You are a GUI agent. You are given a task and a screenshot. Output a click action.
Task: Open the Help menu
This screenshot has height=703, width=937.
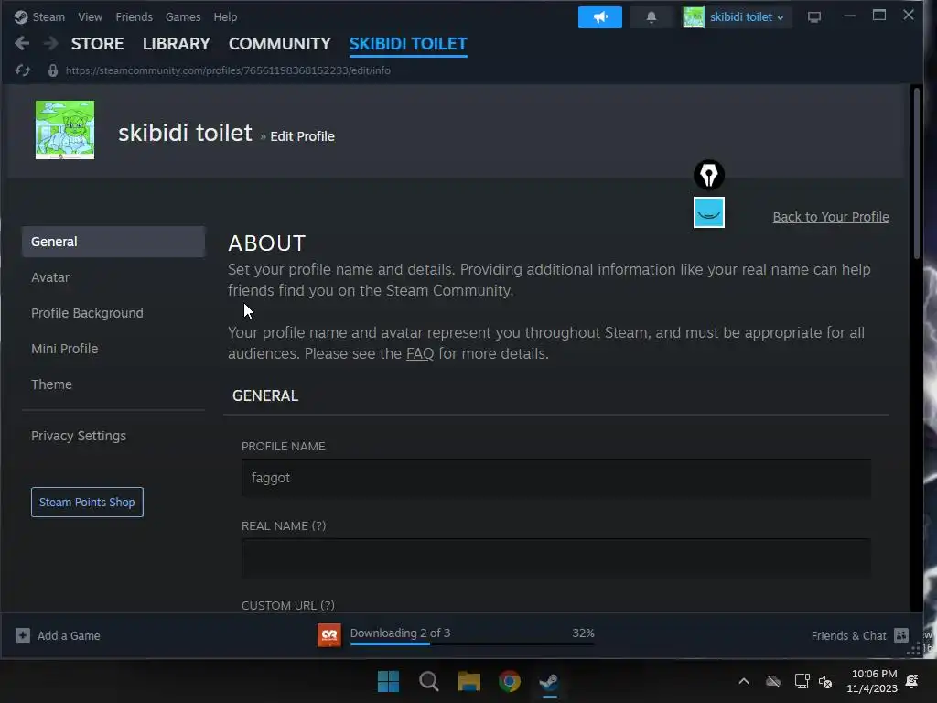[x=225, y=16]
